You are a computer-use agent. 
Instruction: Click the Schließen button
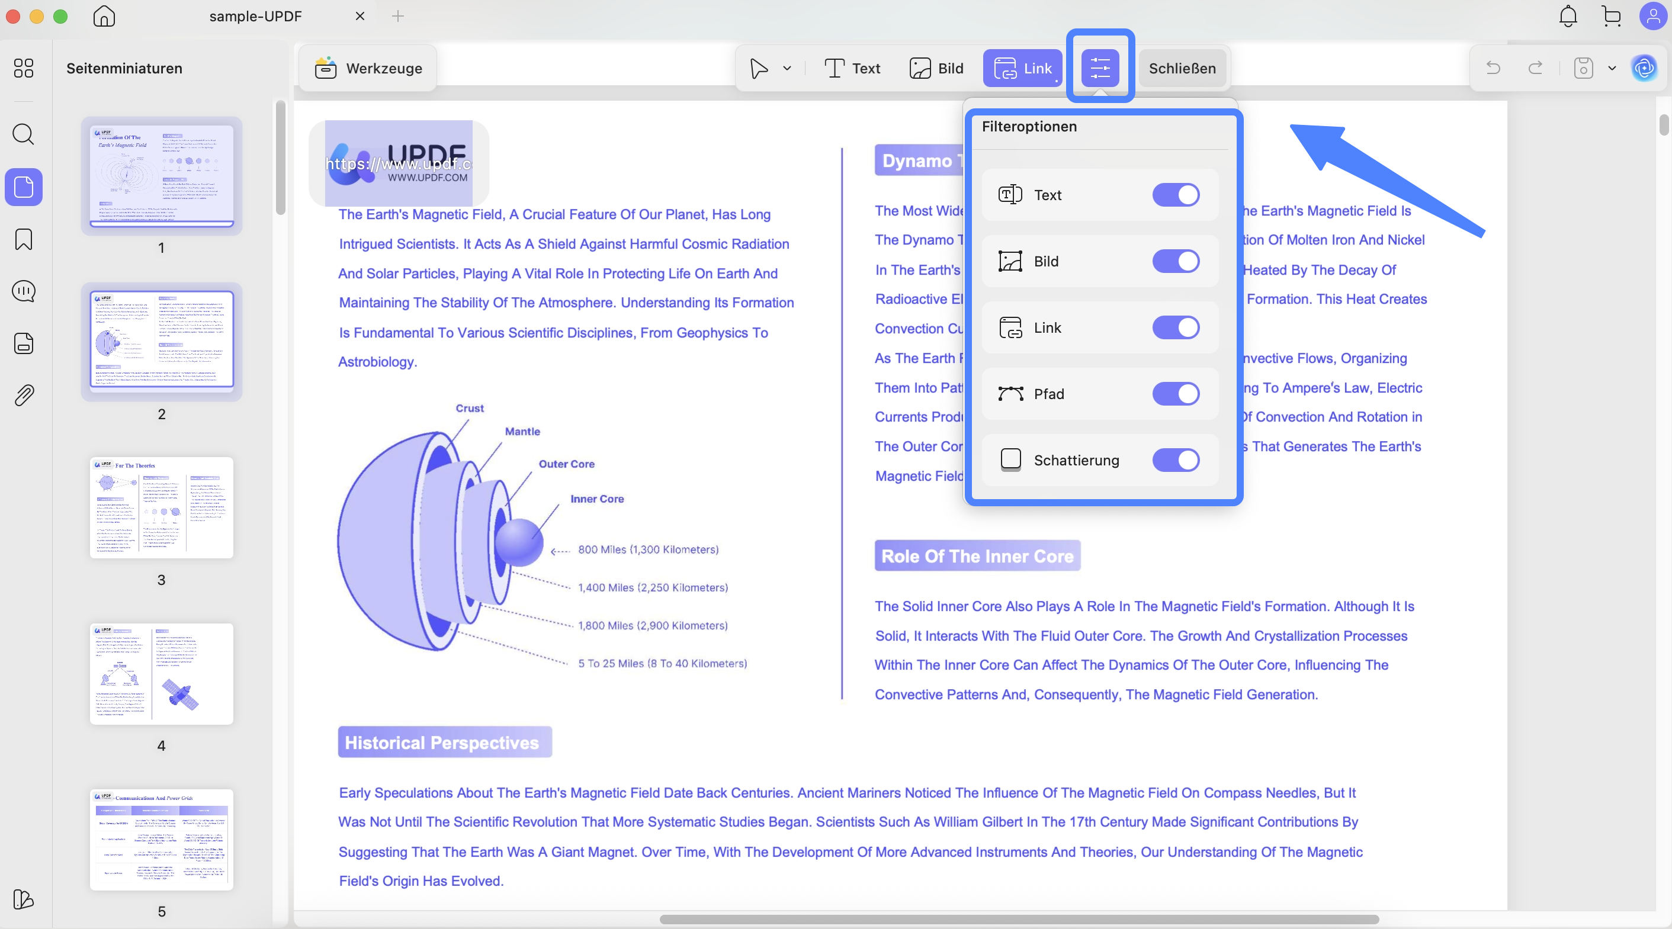[1182, 68]
